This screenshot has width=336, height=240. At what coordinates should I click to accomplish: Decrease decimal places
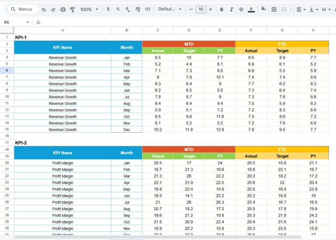(x=127, y=9)
